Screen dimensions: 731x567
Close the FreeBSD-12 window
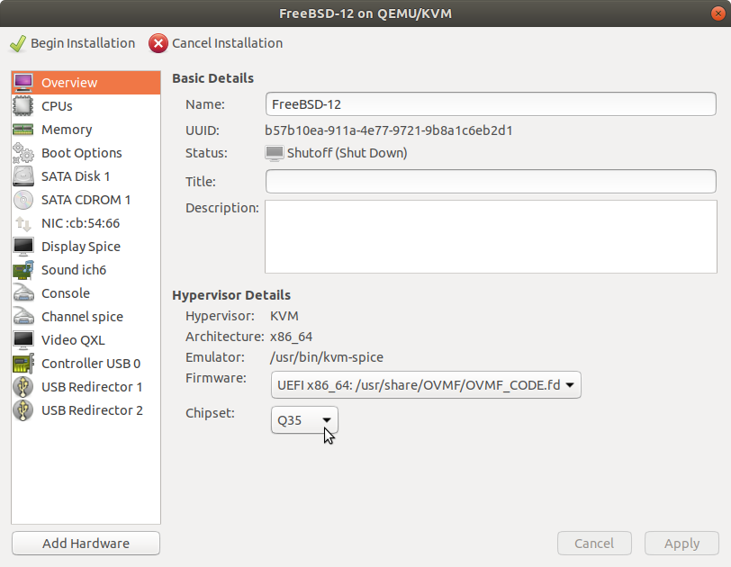(718, 13)
